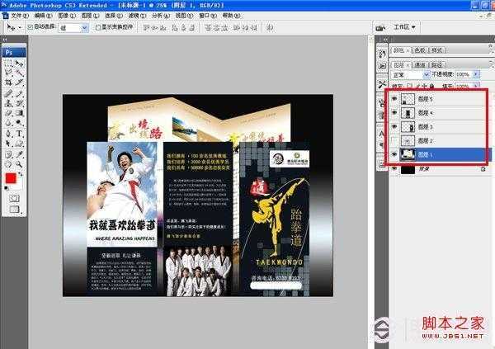Open the 工作区 workspace dropdown

404,27
